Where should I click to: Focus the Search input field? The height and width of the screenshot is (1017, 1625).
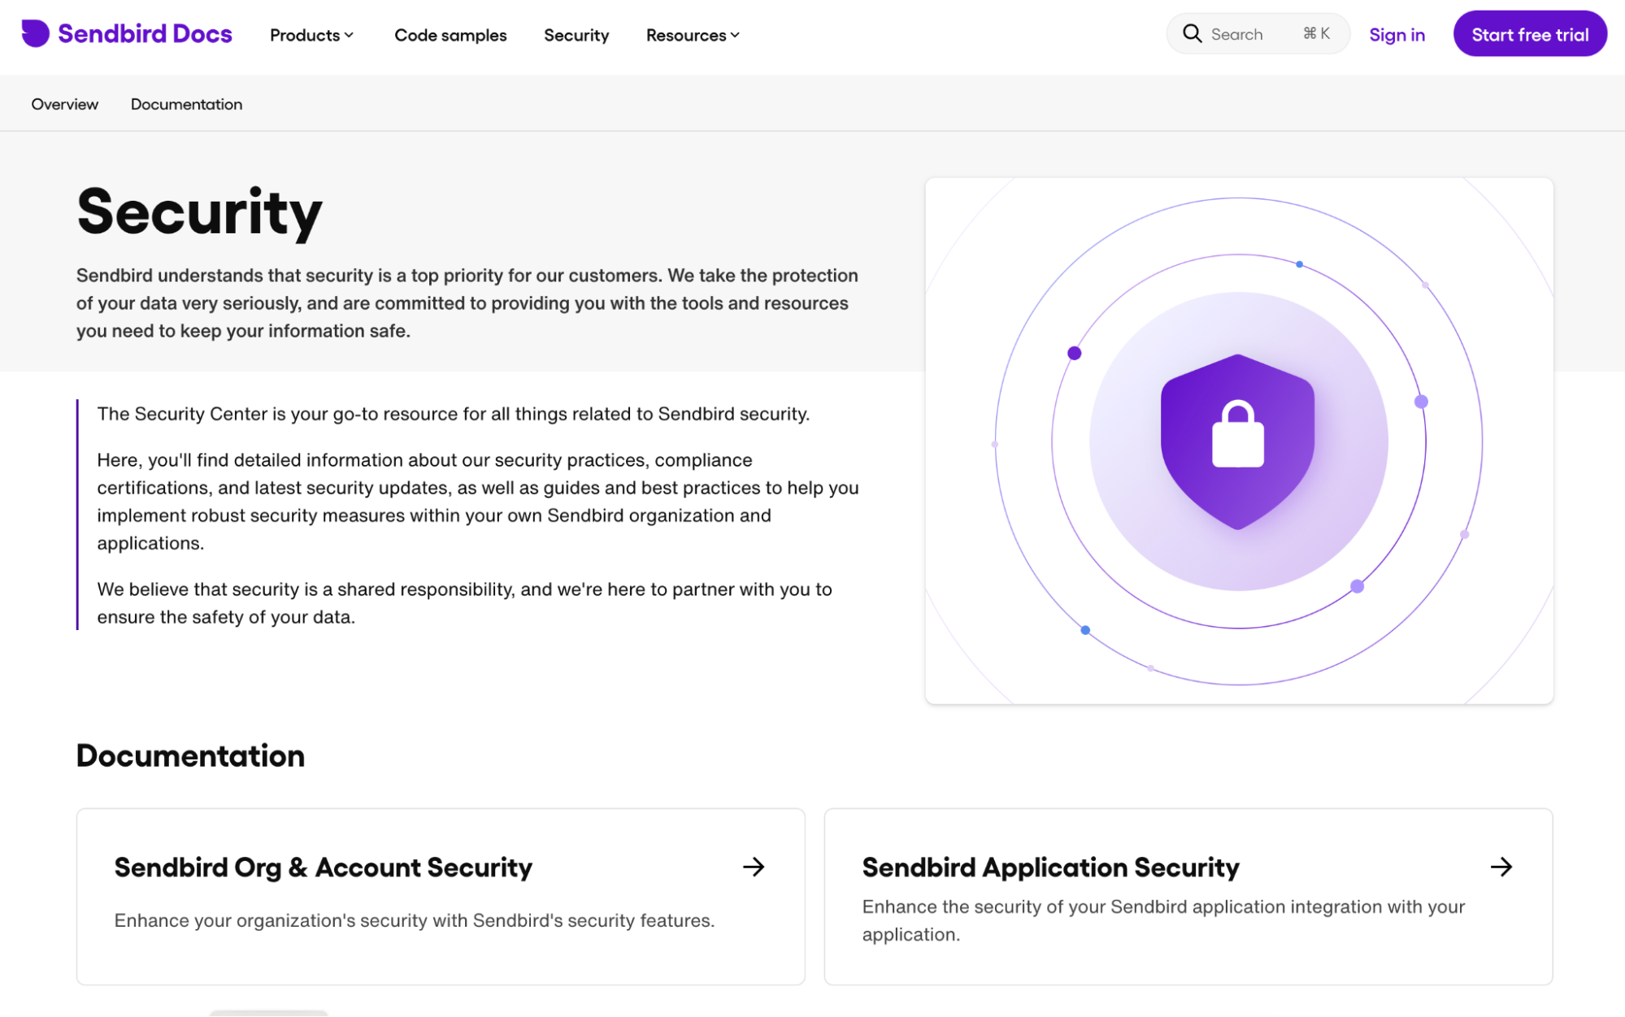pyautogui.click(x=1258, y=33)
